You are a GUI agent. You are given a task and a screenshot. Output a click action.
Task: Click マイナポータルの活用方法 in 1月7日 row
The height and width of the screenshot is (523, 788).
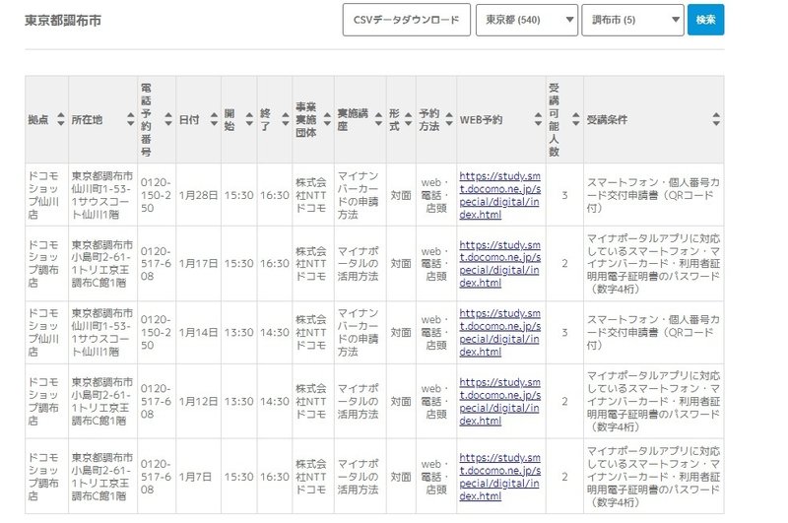[358, 477]
